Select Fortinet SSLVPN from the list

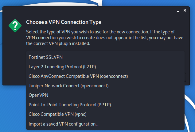[x=105, y=57]
